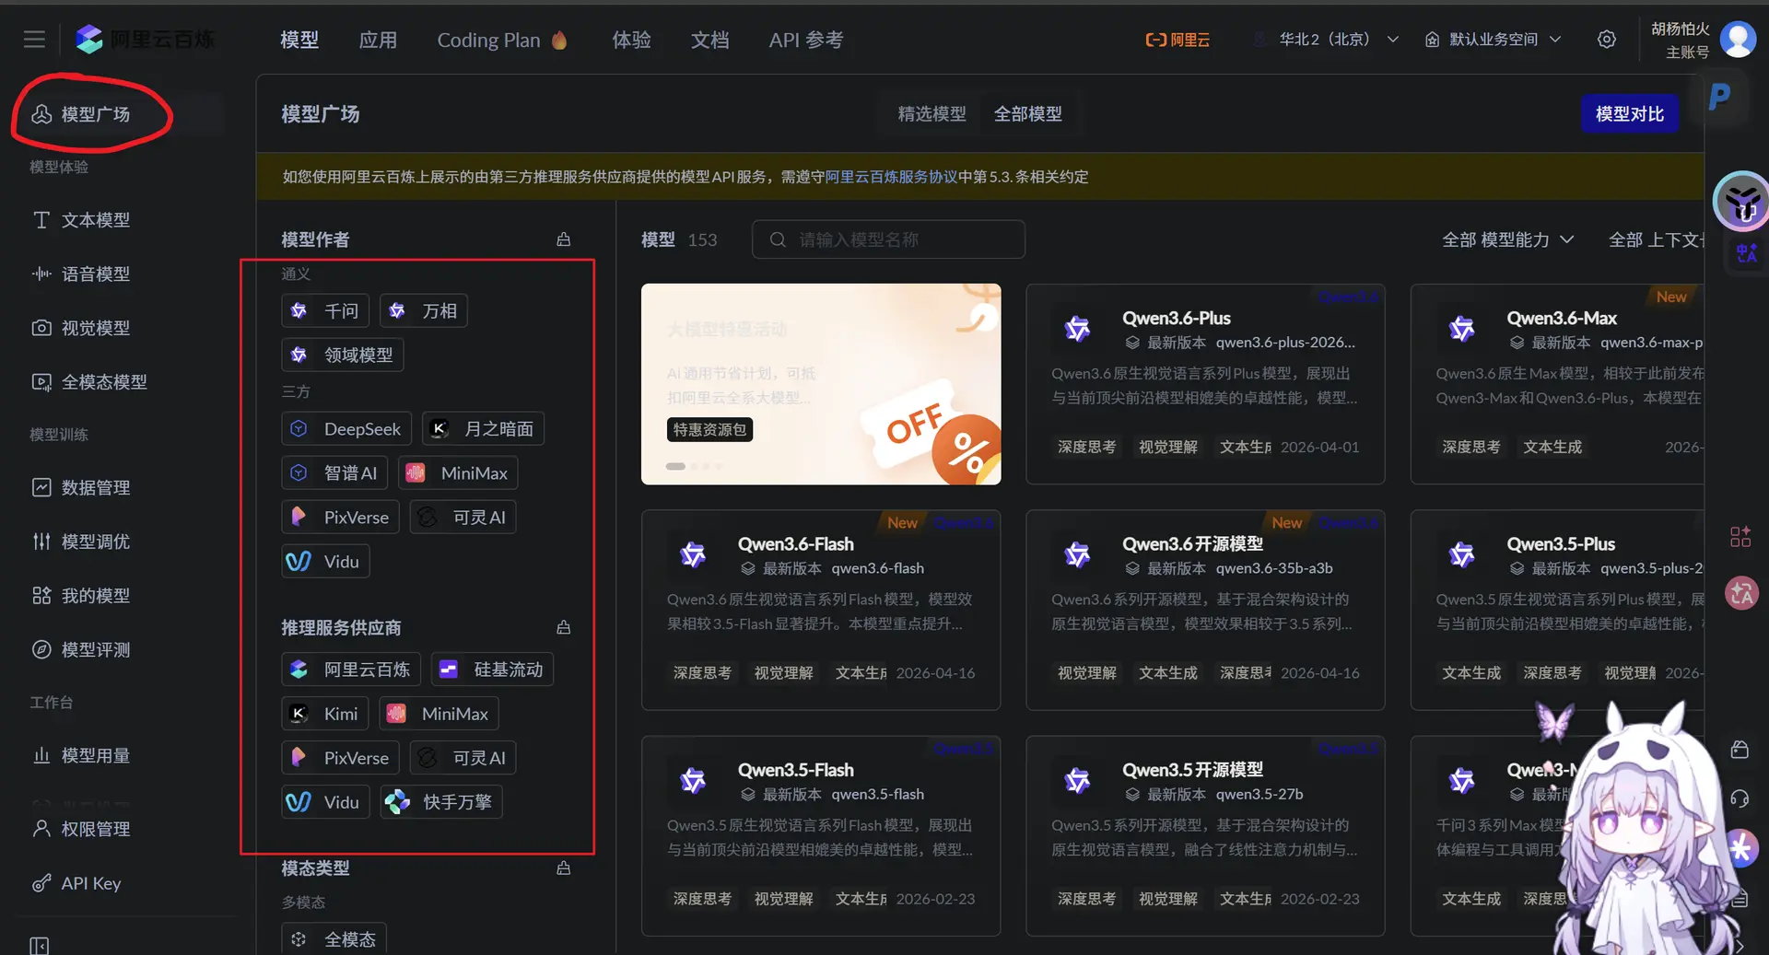Open 模型用量 in sidebar

(x=94, y=755)
